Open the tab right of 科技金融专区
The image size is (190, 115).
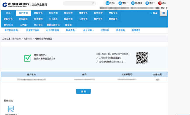[x=68, y=25]
